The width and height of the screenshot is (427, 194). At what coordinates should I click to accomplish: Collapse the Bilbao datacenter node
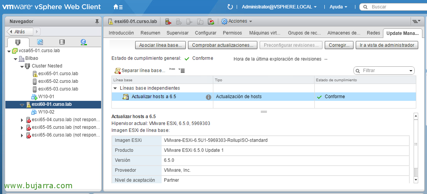click(x=16, y=59)
